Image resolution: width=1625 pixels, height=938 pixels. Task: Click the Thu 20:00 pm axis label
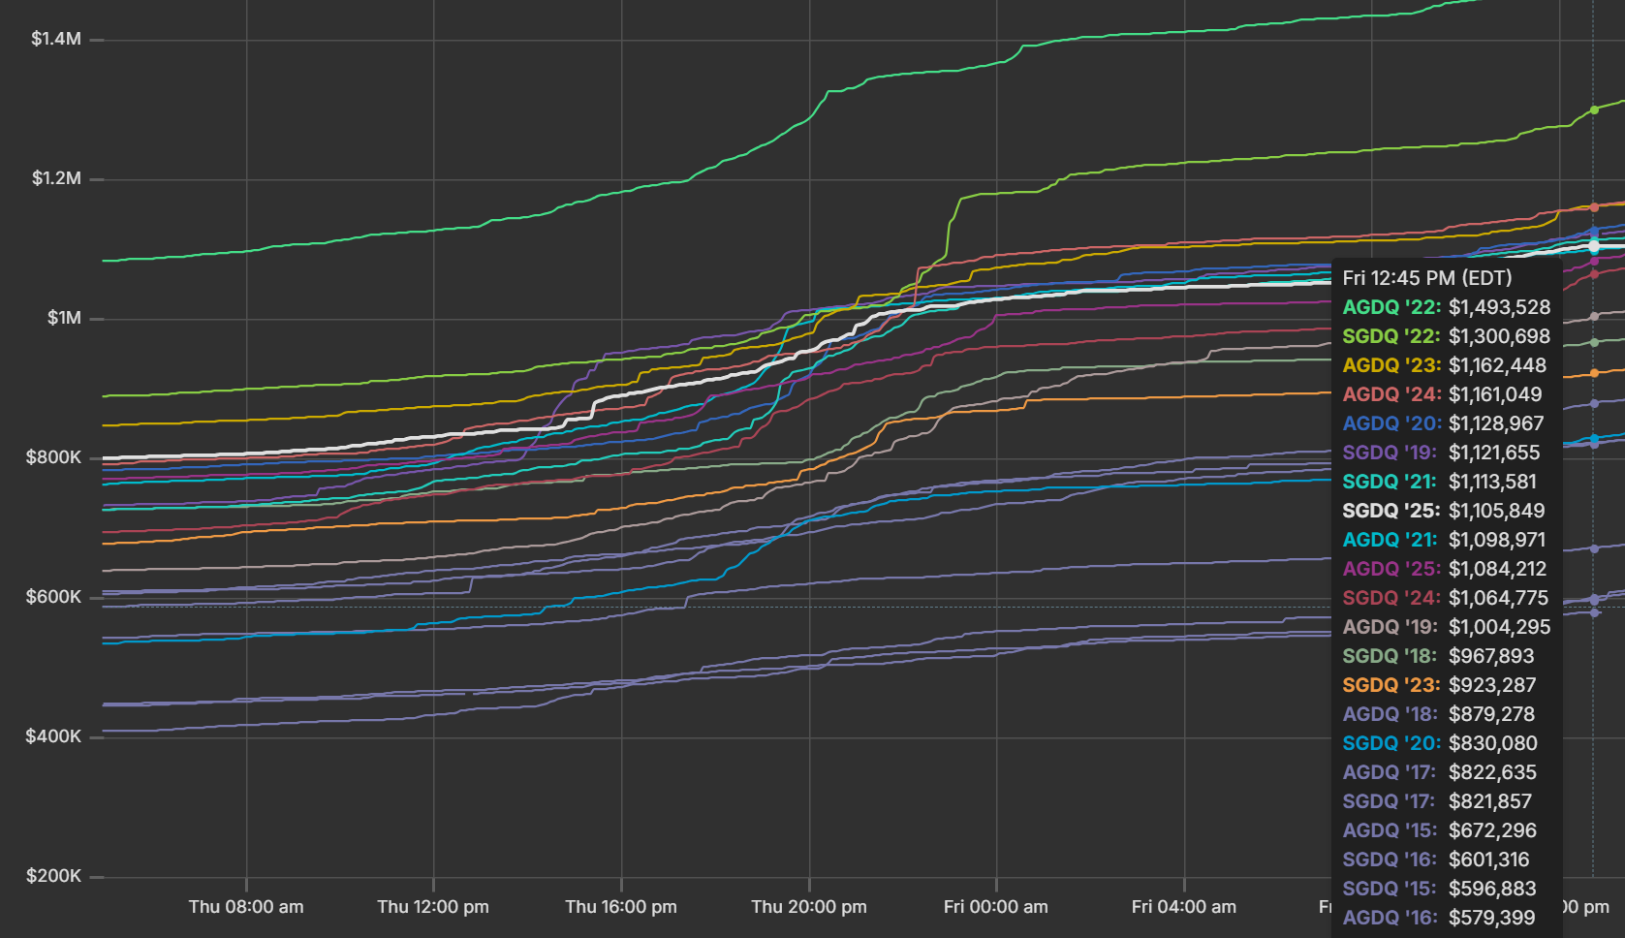809,907
